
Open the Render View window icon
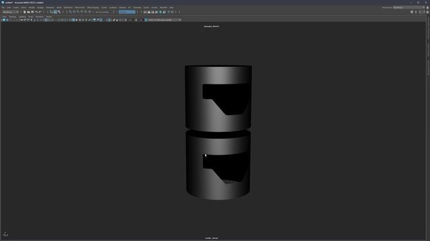[145, 12]
